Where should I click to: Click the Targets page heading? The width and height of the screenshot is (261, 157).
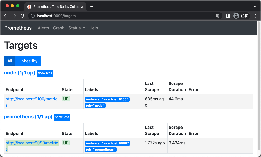pyautogui.click(x=21, y=45)
